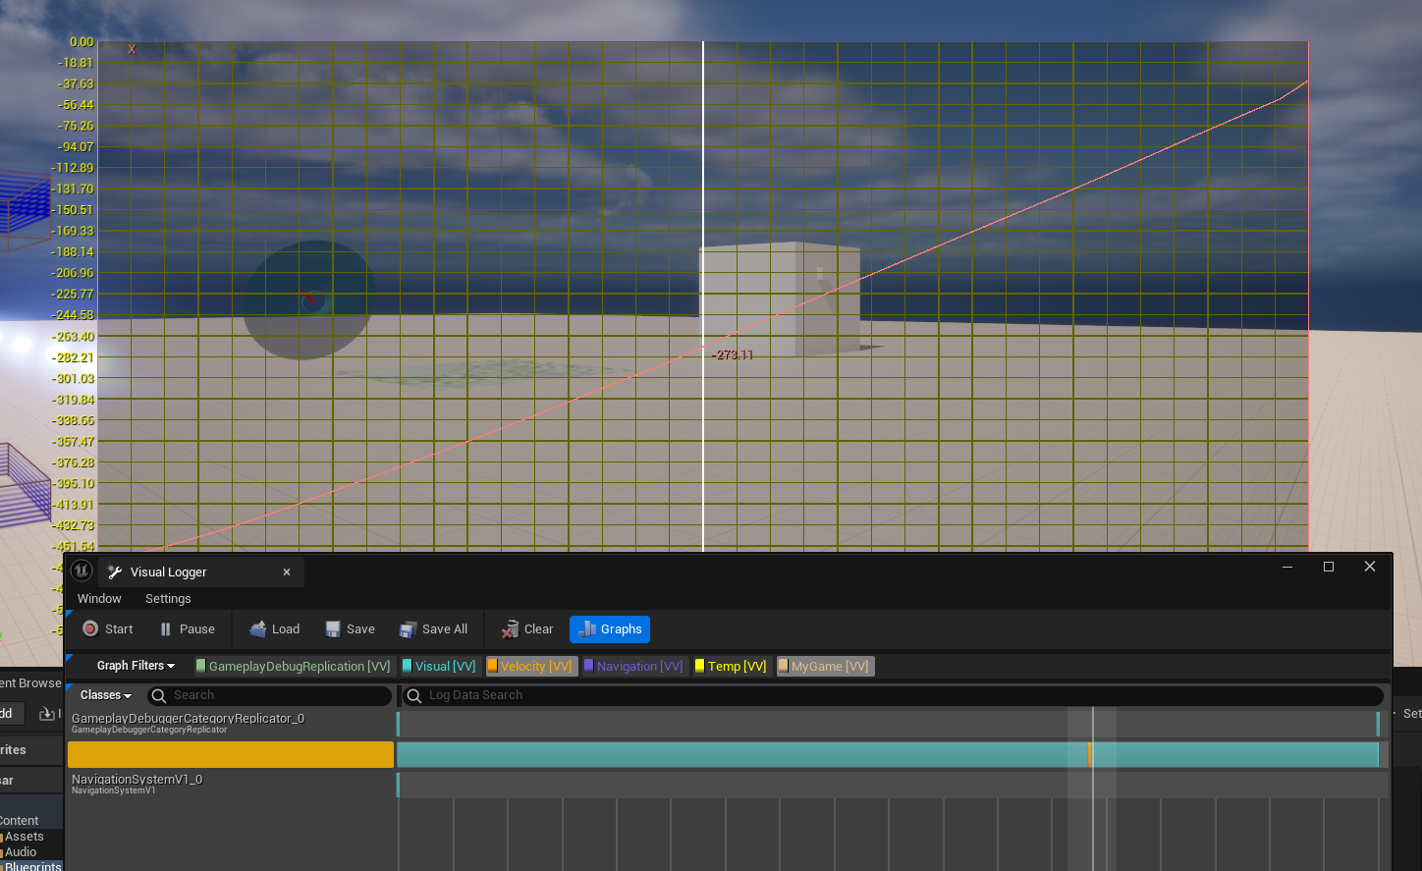Save the Visual Logger data
Viewport: 1422px width, 871px height.
click(x=350, y=629)
